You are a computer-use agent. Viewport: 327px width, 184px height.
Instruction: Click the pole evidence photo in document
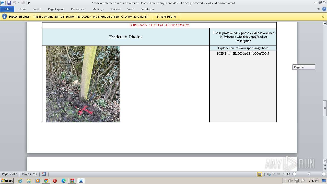tap(83, 84)
